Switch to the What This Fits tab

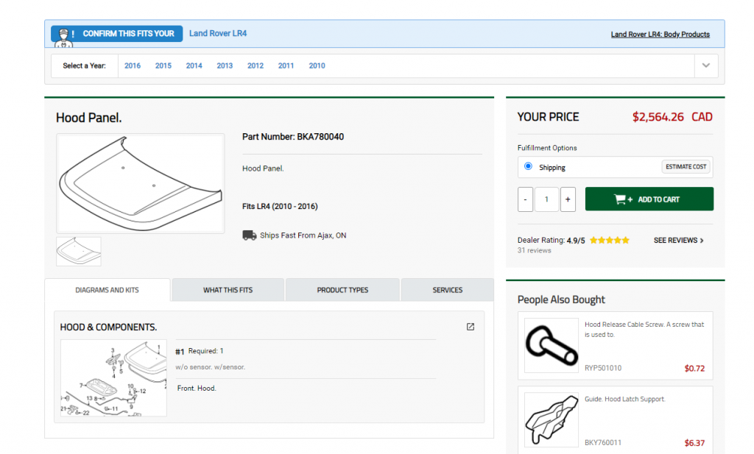click(x=228, y=290)
